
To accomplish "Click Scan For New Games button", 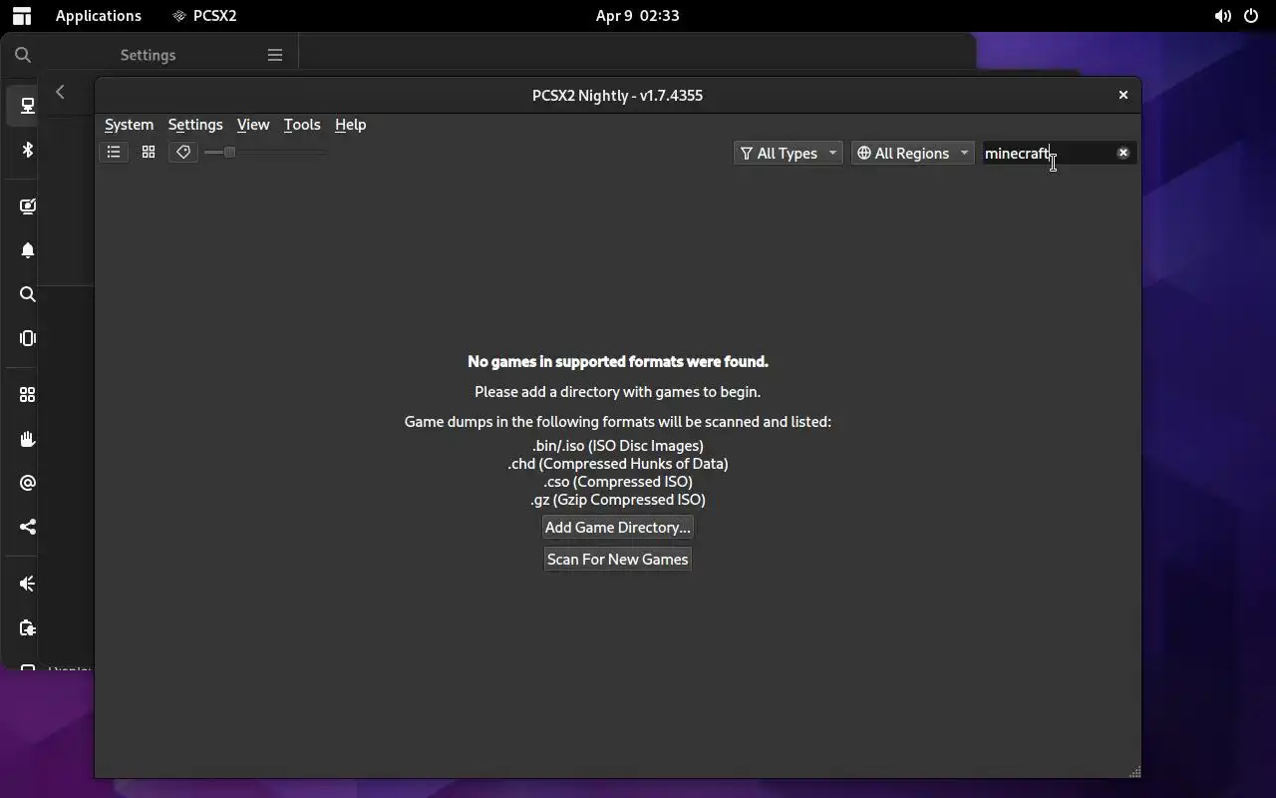I will pyautogui.click(x=618, y=560).
